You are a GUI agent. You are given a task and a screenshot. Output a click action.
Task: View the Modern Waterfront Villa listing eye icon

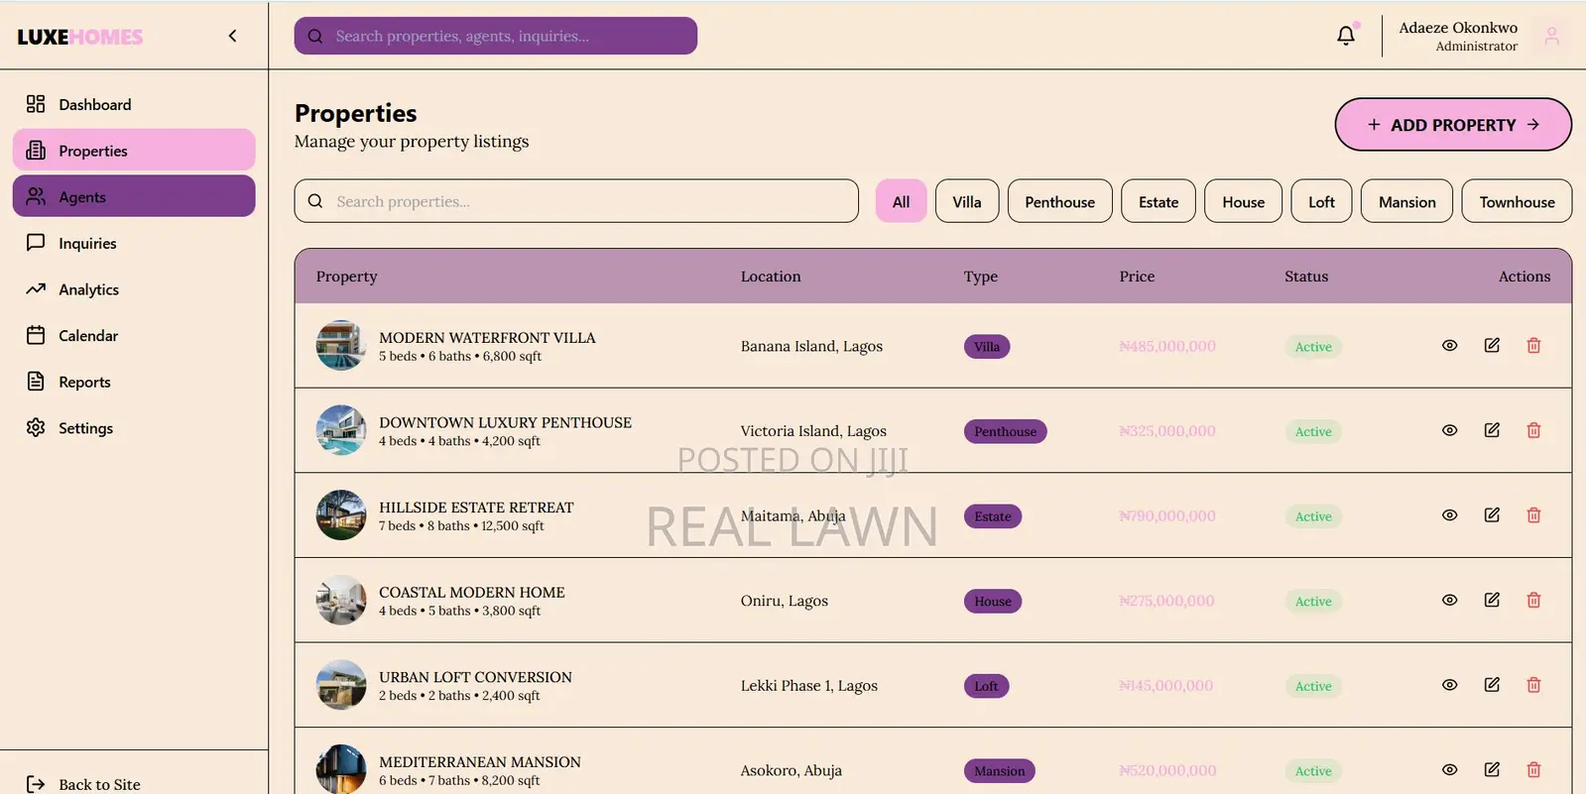(x=1449, y=346)
